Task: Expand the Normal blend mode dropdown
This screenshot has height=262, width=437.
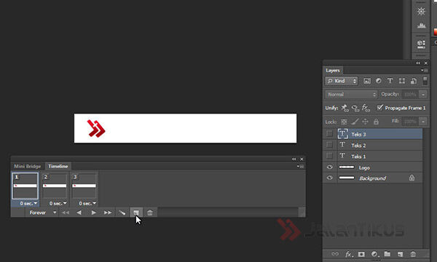Action: pos(351,95)
